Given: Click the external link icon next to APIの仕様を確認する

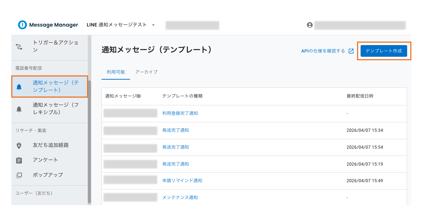Looking at the screenshot, I should click(x=351, y=51).
